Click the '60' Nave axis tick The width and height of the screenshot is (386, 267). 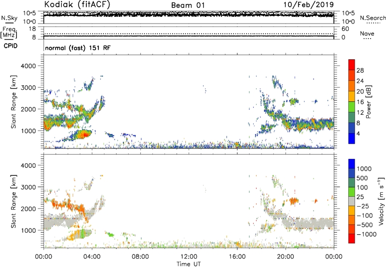345,29
